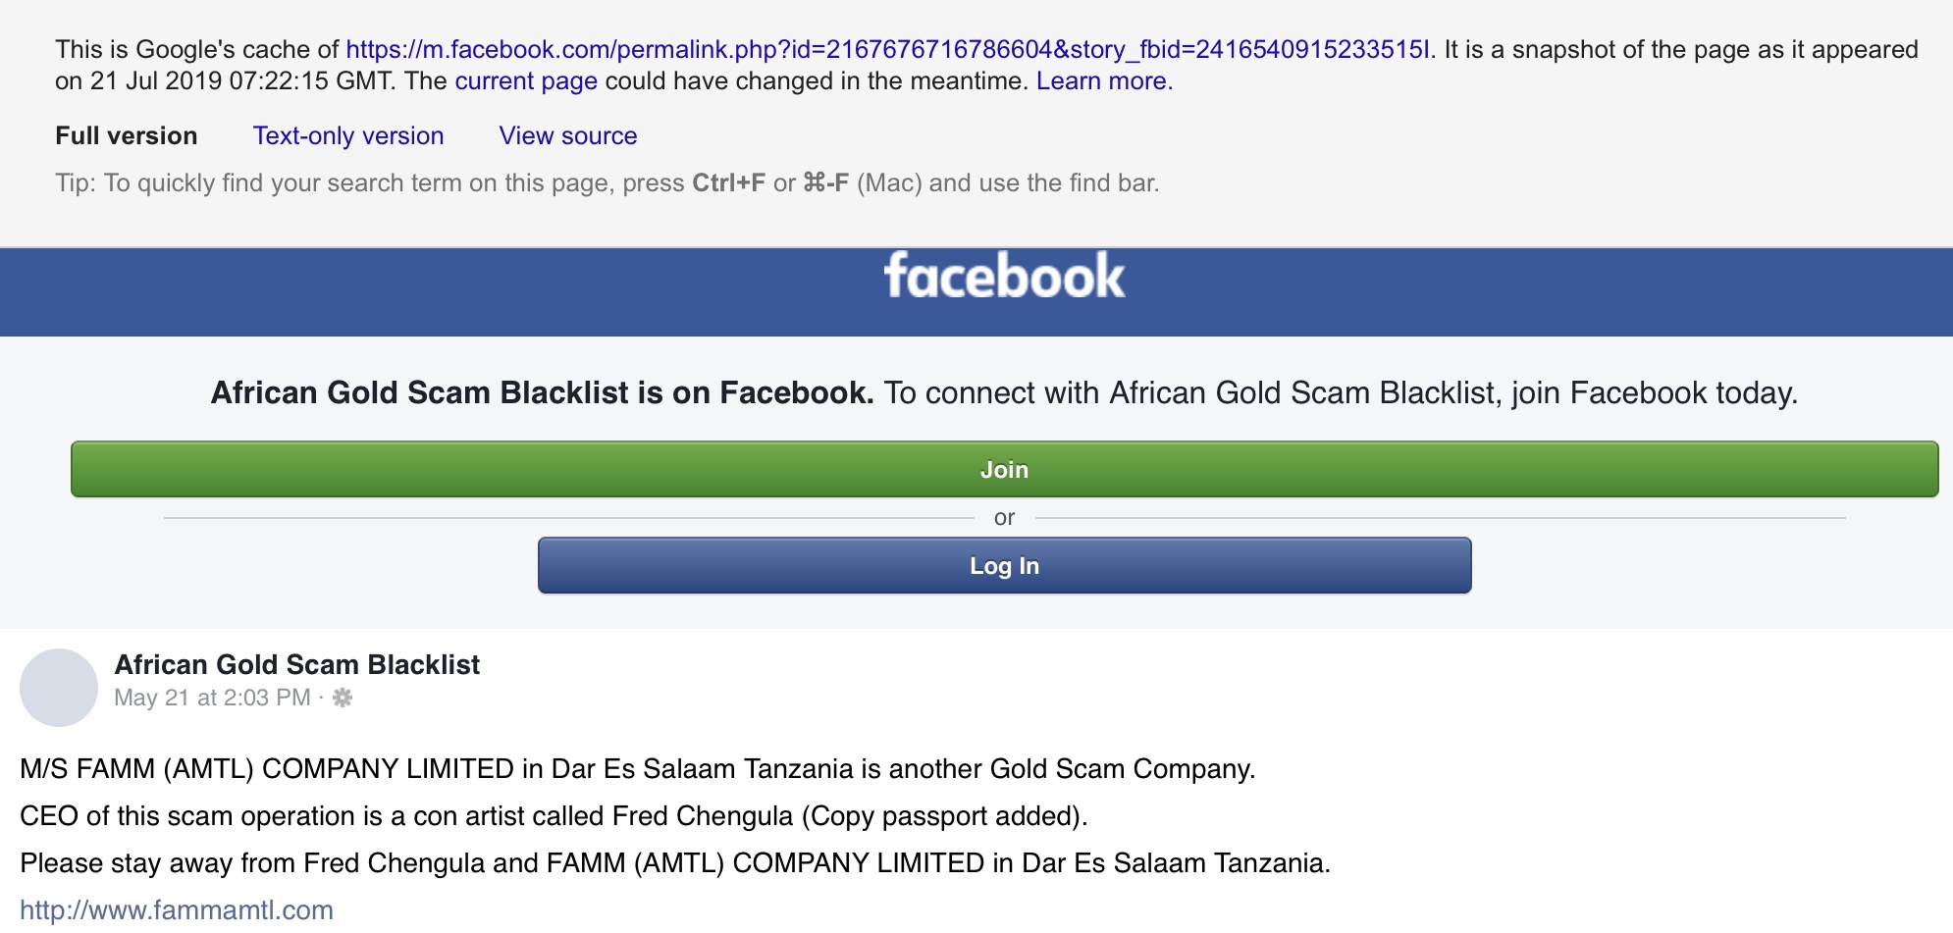Open the African Gold Scam Blacklist author name
This screenshot has height=933, width=1953.
[297, 665]
